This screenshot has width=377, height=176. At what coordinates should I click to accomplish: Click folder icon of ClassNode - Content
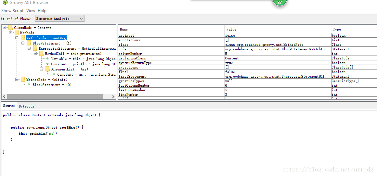(11, 28)
